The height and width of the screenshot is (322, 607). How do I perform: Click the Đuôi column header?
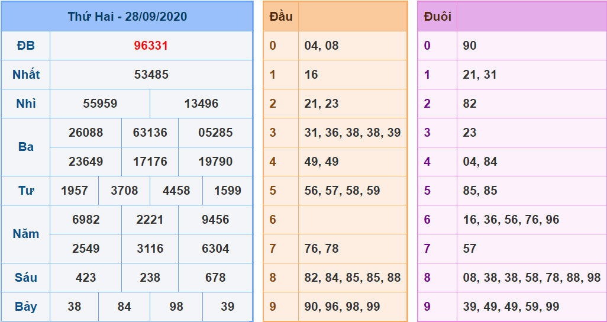click(x=437, y=17)
